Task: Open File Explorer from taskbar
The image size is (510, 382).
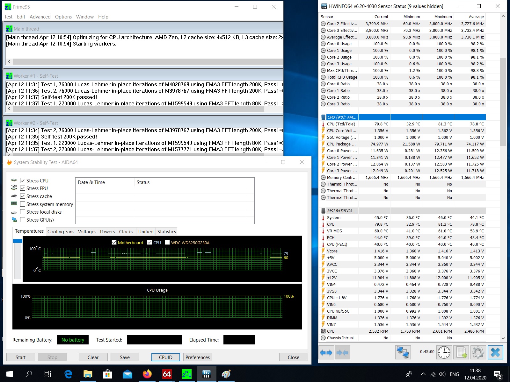Action: [88, 374]
